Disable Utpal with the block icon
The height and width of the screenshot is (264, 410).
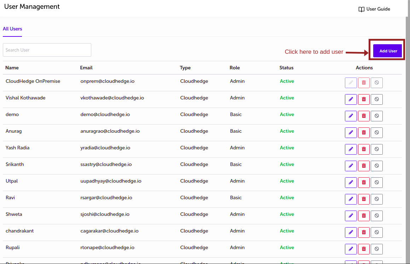tap(376, 183)
